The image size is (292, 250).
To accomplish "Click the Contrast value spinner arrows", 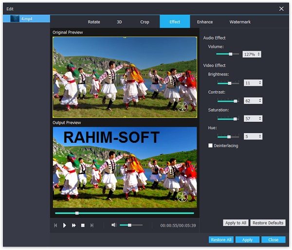I will (x=260, y=101).
